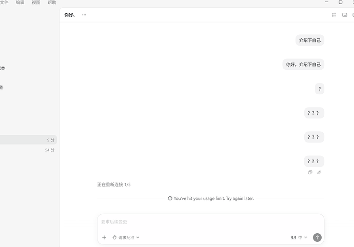Open the sidebar conversation marked 9 分
Image resolution: width=354 pixels, height=247 pixels.
click(x=28, y=140)
